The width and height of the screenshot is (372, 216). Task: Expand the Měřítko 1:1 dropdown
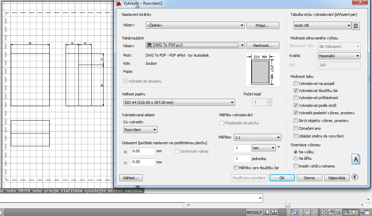click(x=257, y=137)
